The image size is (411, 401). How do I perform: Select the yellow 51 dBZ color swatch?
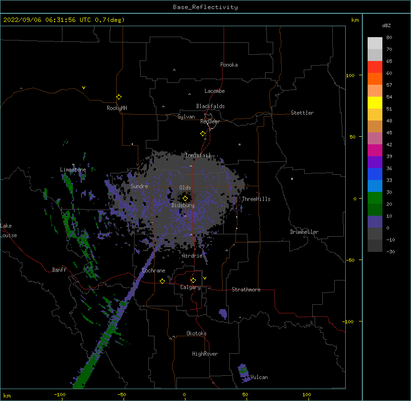(x=375, y=102)
